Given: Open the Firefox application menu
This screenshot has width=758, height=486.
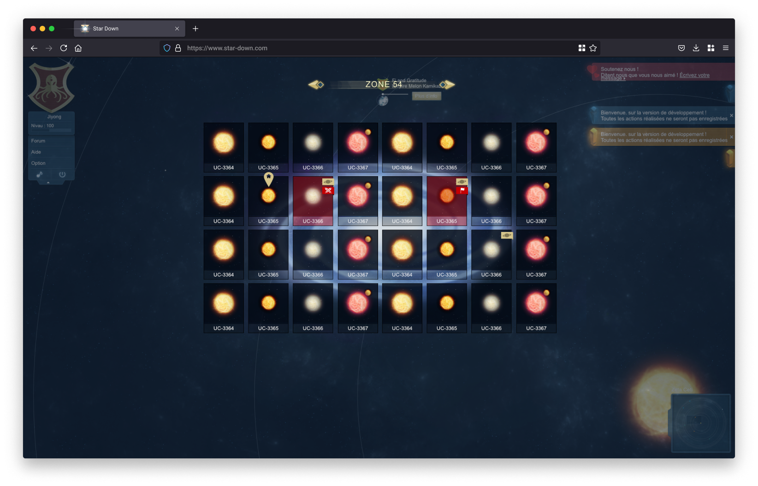Looking at the screenshot, I should 725,48.
